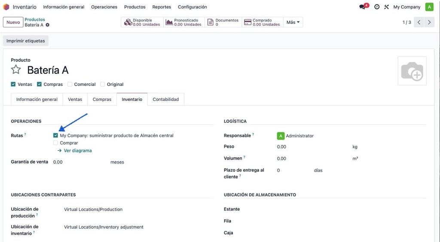Show help tooltip for Plazo de entrega

(240, 176)
